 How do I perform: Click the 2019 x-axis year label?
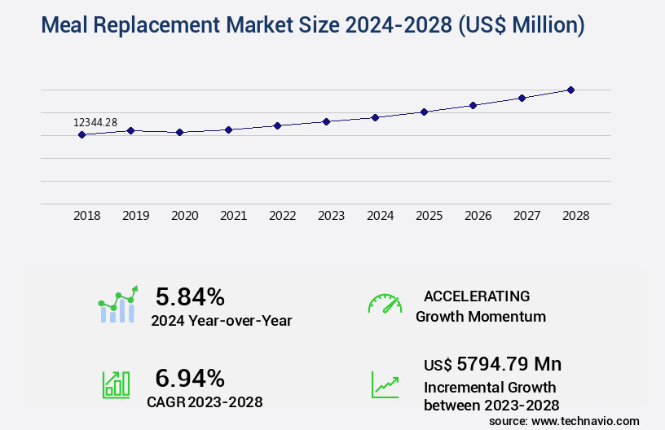tap(135, 216)
